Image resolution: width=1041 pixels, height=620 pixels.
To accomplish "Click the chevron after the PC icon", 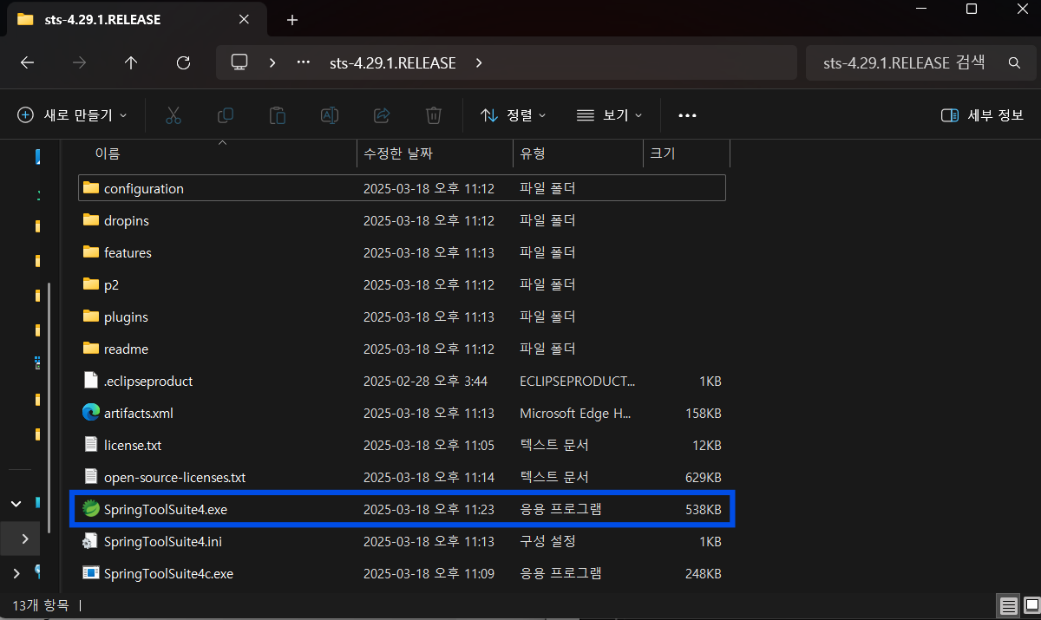I will point(272,62).
